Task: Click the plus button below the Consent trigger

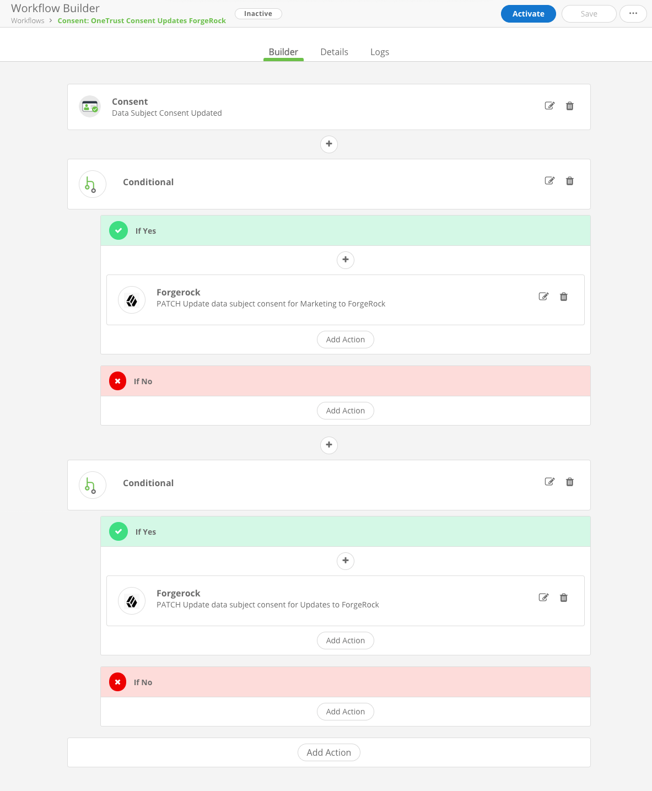Action: pyautogui.click(x=328, y=144)
